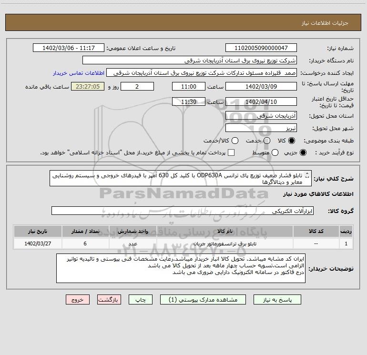Click the تاریخ نیاز column header
This screenshot has width=367, height=355.
pyautogui.click(x=38, y=231)
